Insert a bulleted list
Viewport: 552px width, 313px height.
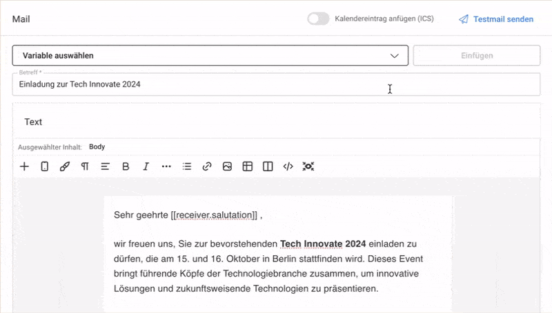[186, 166]
